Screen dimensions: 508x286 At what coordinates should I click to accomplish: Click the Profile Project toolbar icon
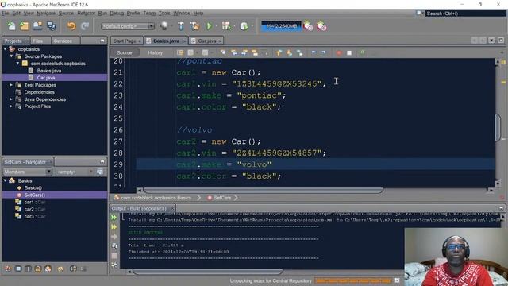click(244, 26)
